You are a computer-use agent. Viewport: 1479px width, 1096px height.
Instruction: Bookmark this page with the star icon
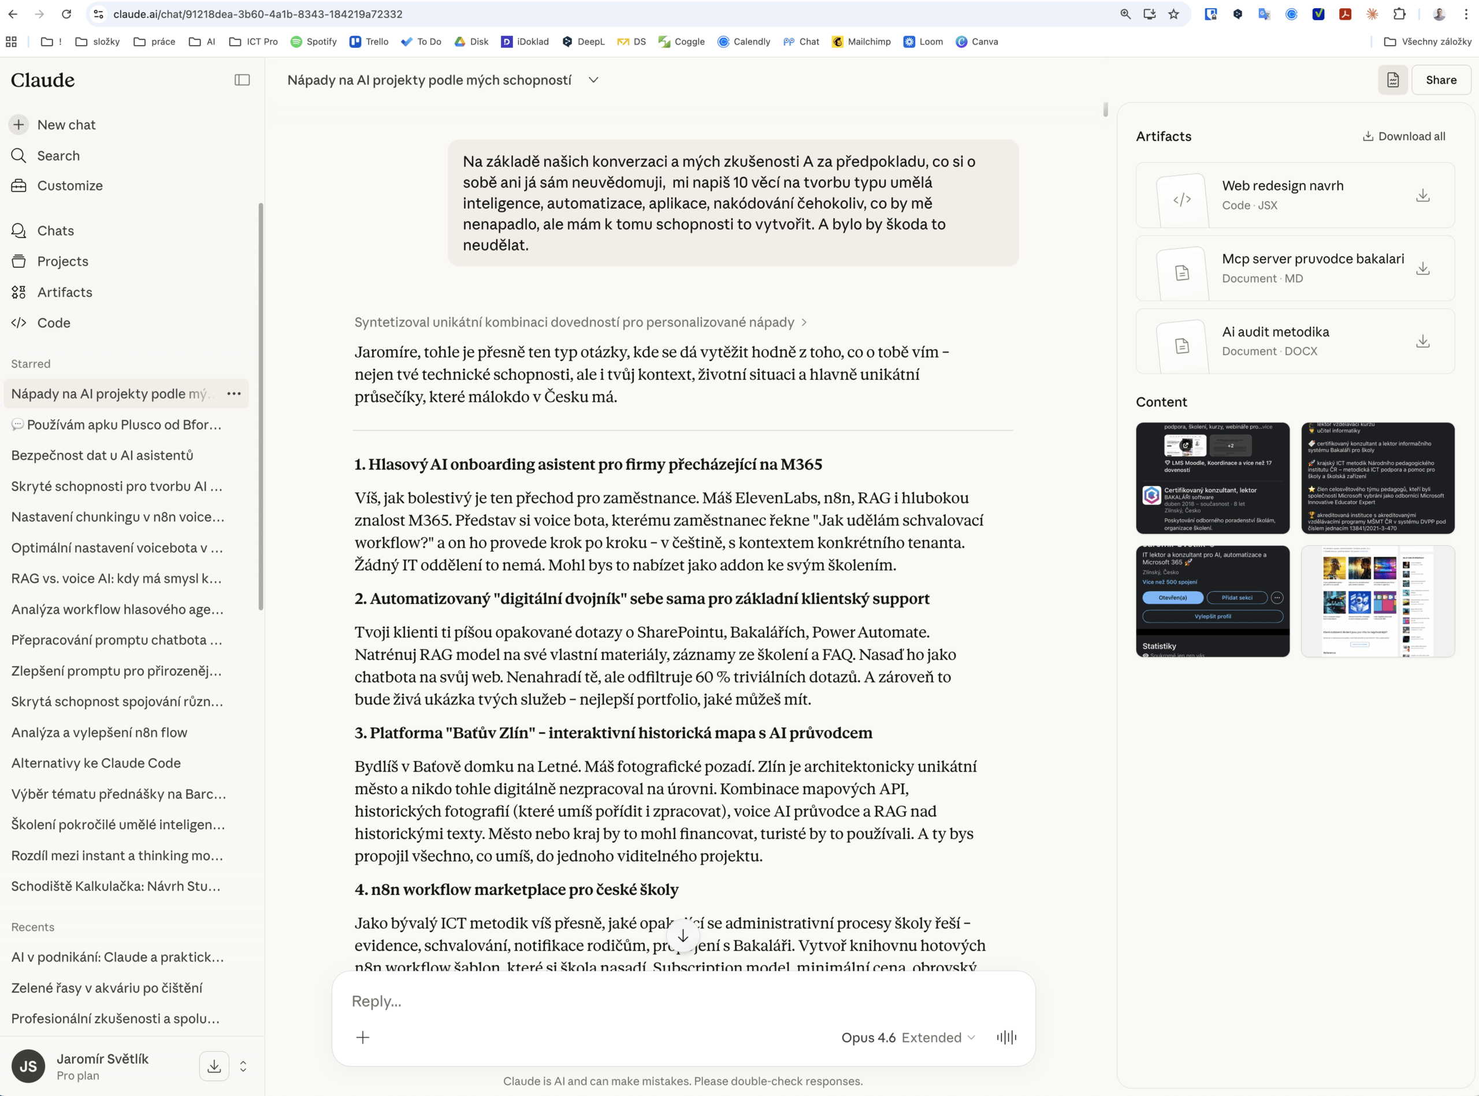(x=1173, y=14)
